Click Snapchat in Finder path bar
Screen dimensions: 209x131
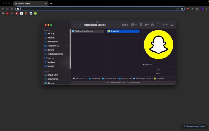click(x=159, y=78)
